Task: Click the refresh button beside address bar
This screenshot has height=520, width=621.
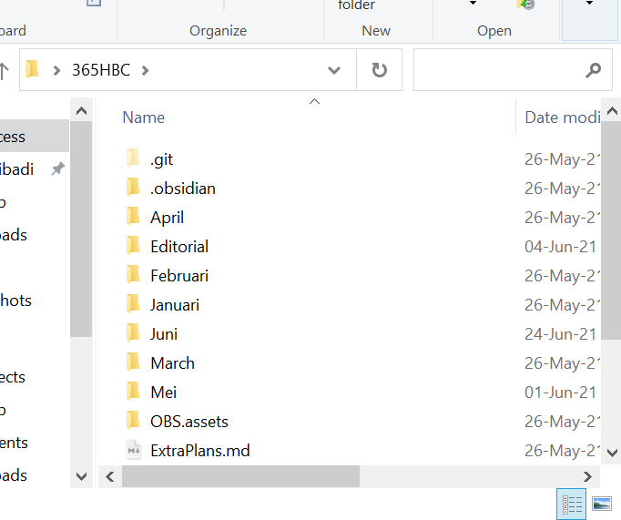Action: pos(380,70)
